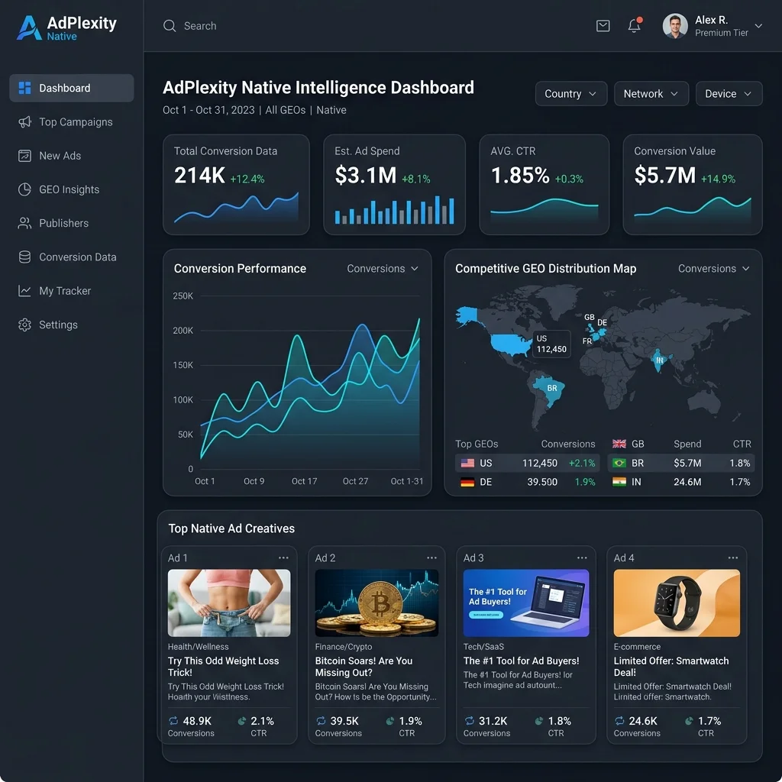This screenshot has height=782, width=782.
Task: Click the Dashboard grid icon
Action: 24,88
